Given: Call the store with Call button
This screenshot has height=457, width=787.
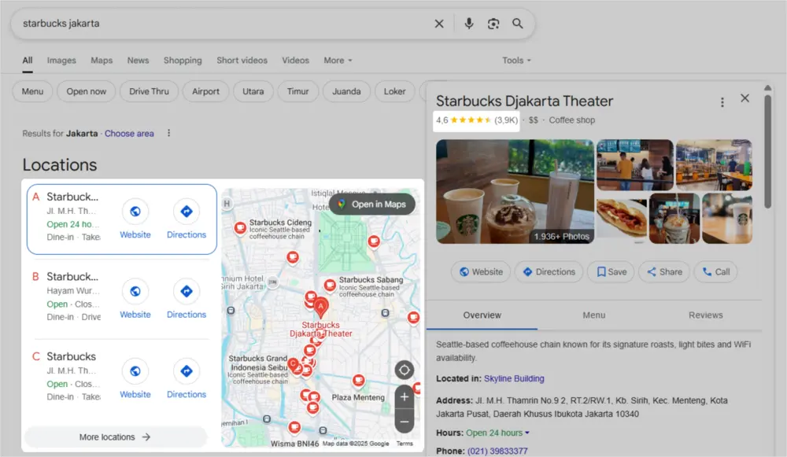Looking at the screenshot, I should [715, 272].
